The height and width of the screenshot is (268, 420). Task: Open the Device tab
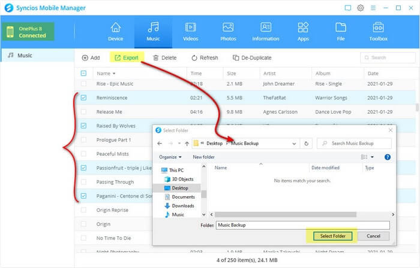pyautogui.click(x=115, y=32)
